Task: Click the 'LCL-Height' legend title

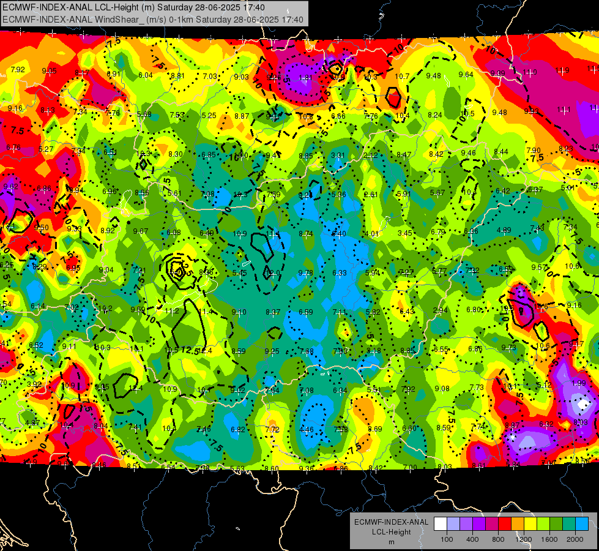Action: click(x=392, y=532)
